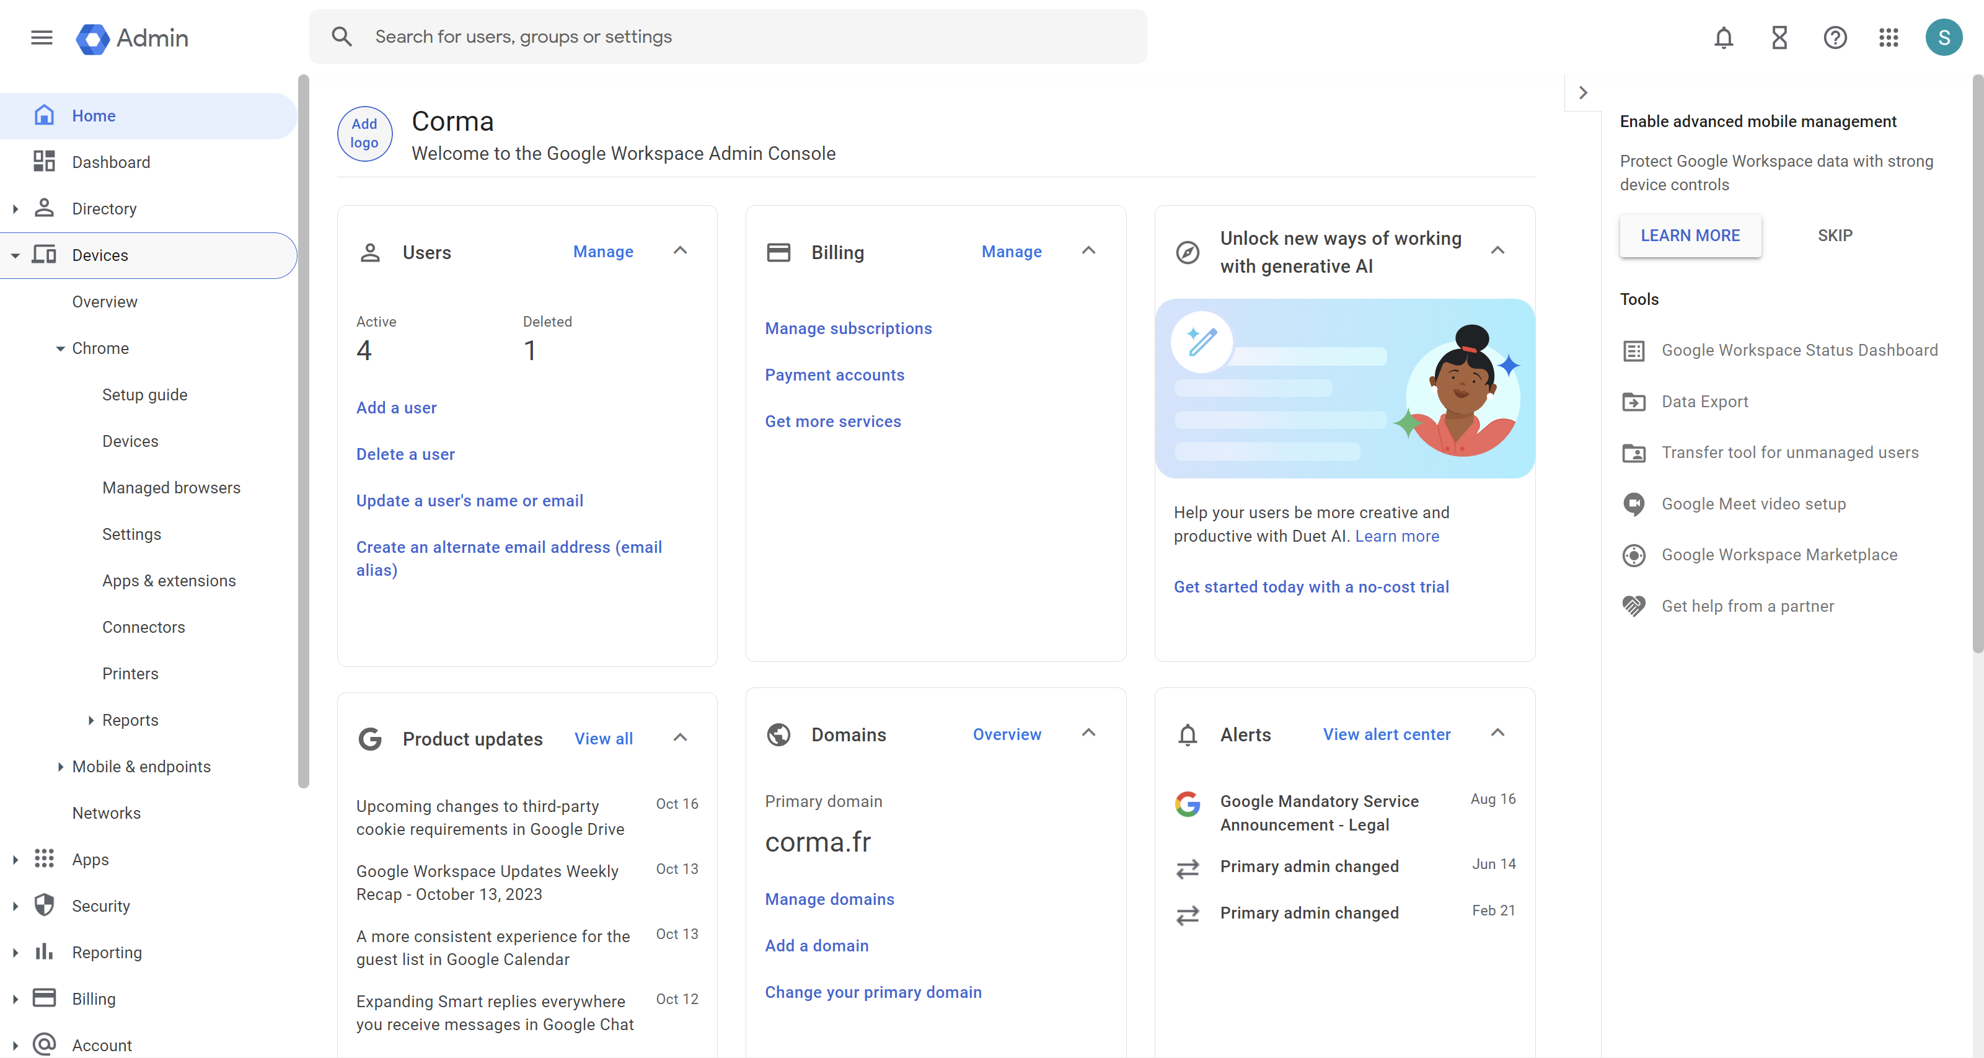This screenshot has height=1058, width=1984.
Task: Open Devices Overview in sidebar
Action: tap(105, 302)
